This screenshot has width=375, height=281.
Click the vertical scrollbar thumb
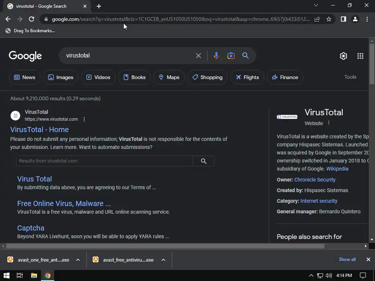(372, 64)
